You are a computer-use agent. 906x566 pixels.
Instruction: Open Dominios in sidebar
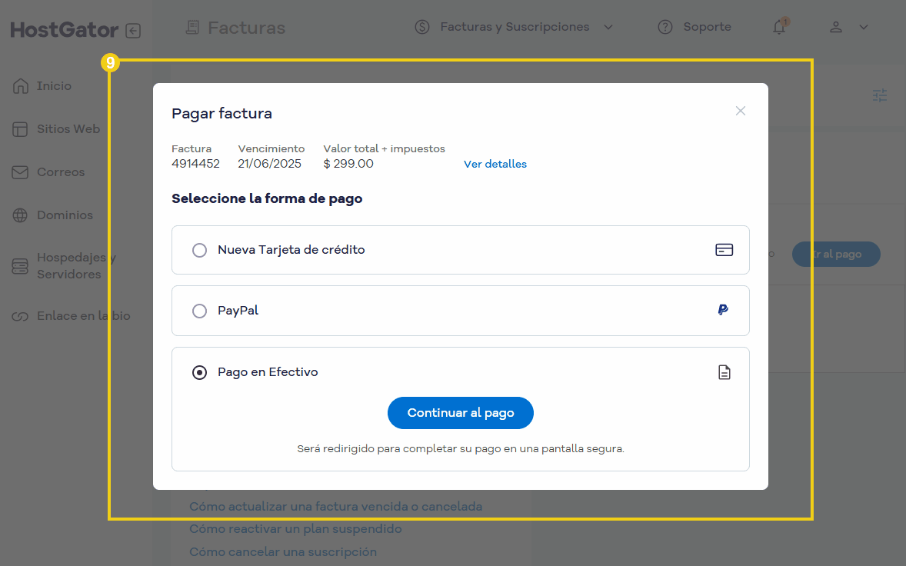[x=65, y=215]
